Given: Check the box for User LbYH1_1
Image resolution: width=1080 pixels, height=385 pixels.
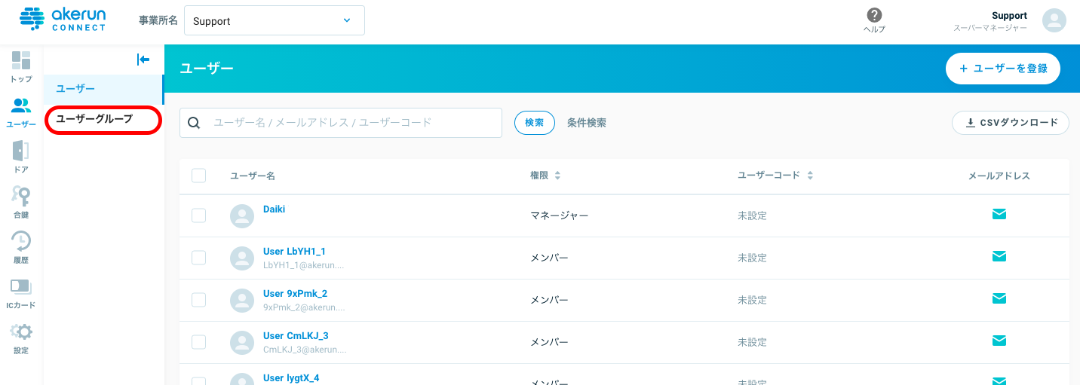Looking at the screenshot, I should pos(199,258).
